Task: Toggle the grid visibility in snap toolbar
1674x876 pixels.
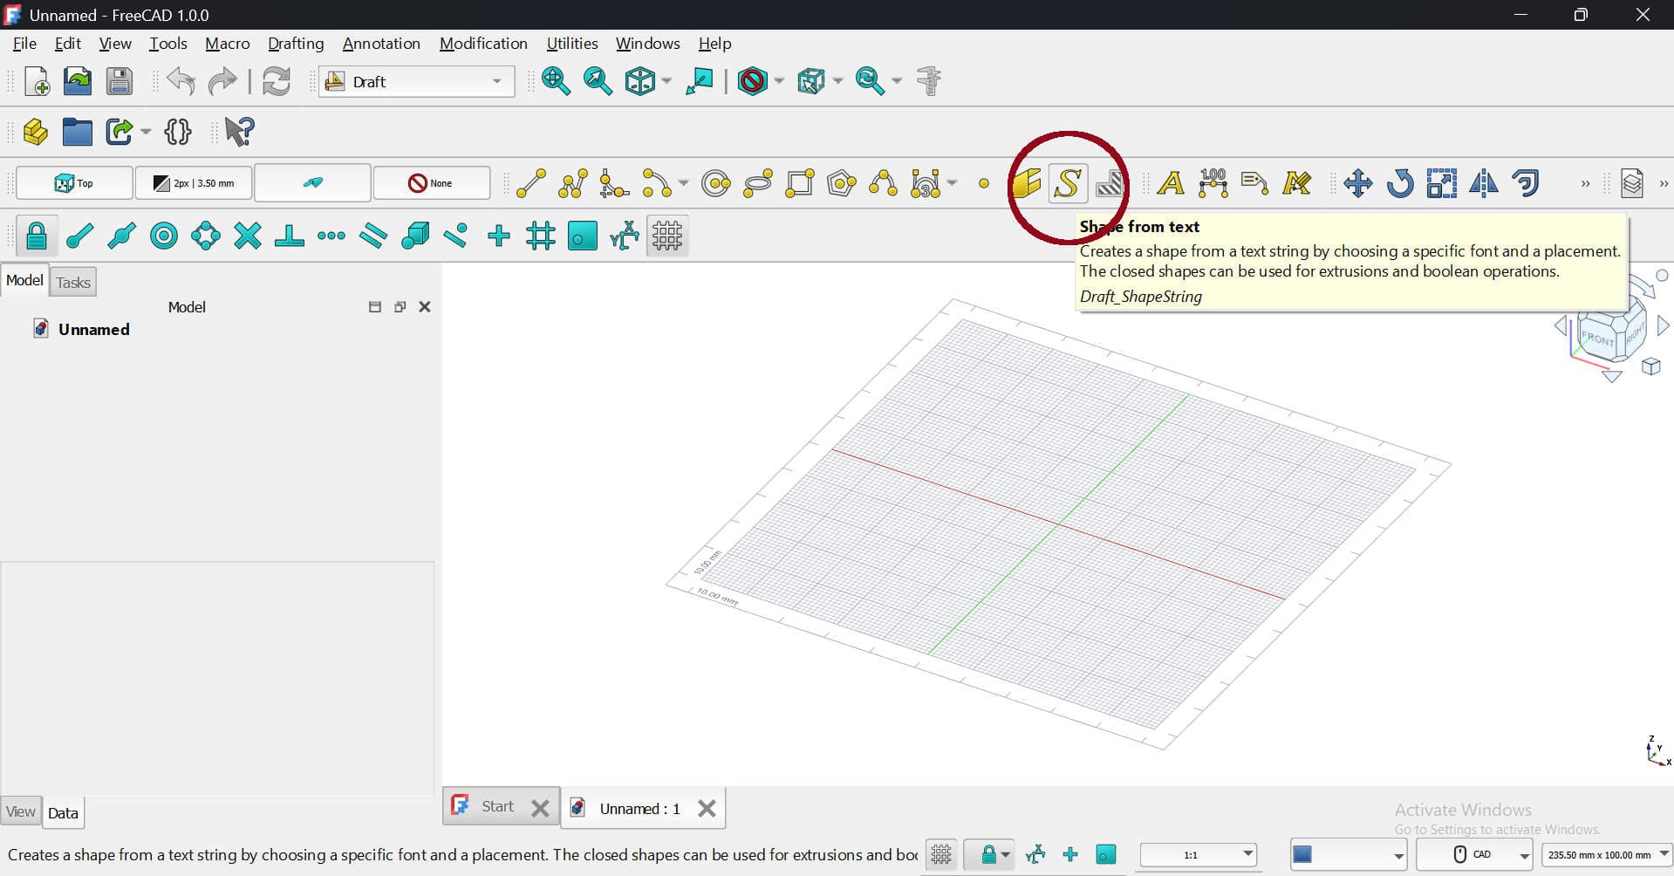Action: pos(667,236)
